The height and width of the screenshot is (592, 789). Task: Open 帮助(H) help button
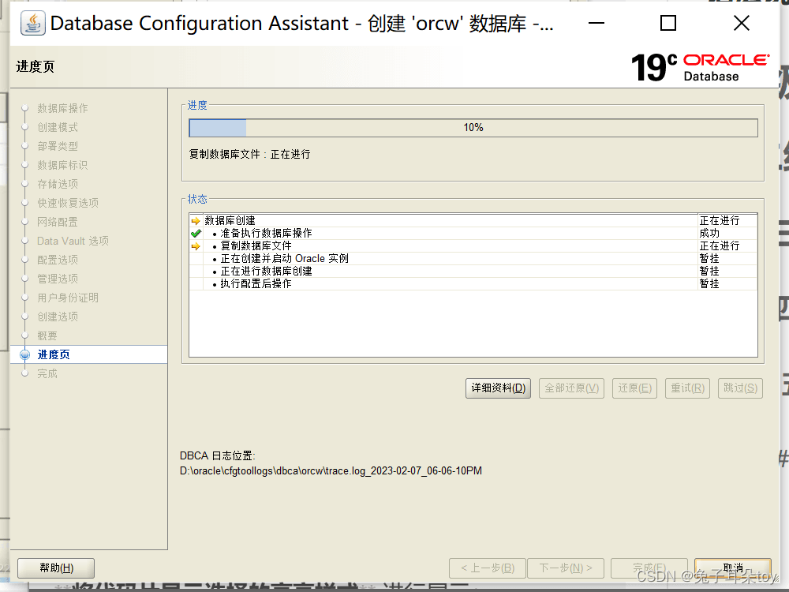click(56, 568)
